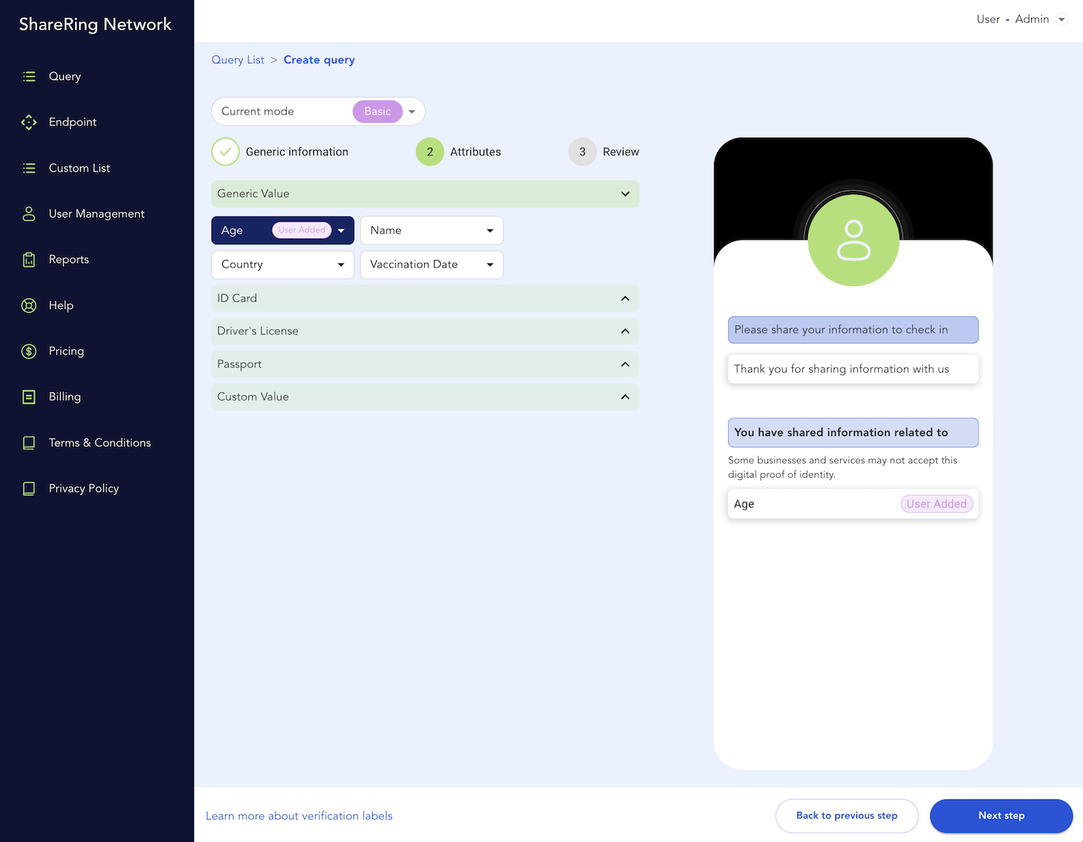The width and height of the screenshot is (1083, 842).
Task: Navigate to Reports
Action: tap(69, 260)
